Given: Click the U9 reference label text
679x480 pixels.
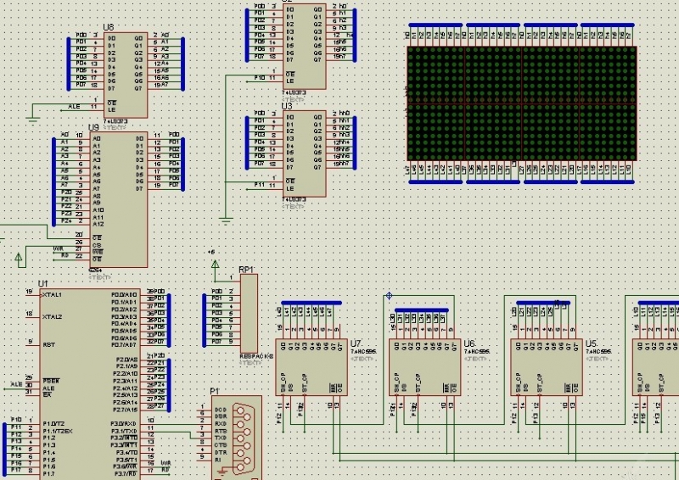Looking at the screenshot, I should [x=93, y=128].
